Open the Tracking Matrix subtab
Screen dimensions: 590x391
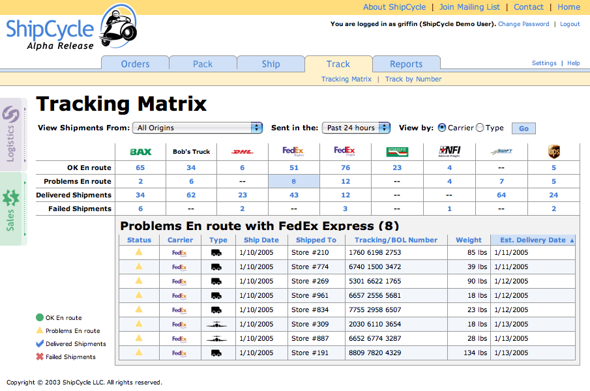[346, 79]
